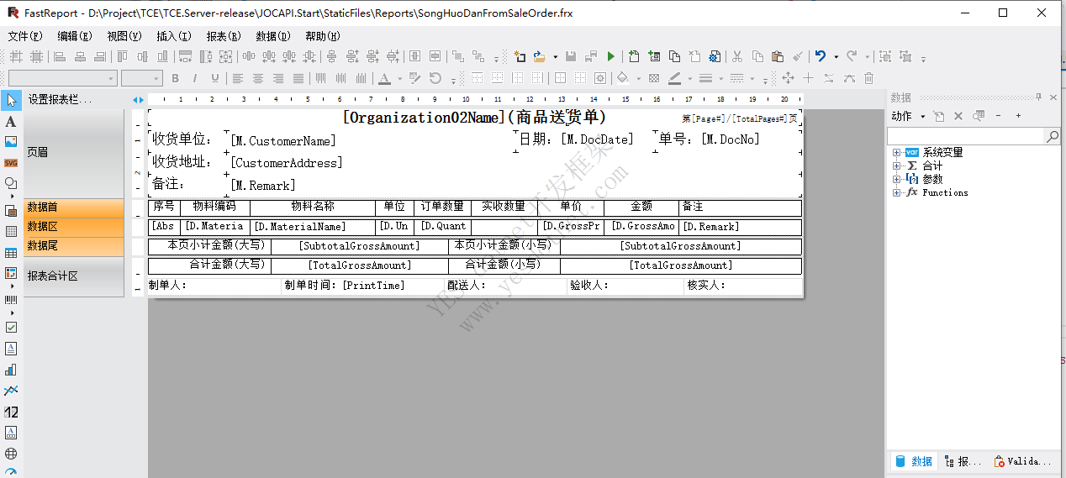Toggle right text alignment
1066x478 pixels.
[278, 78]
